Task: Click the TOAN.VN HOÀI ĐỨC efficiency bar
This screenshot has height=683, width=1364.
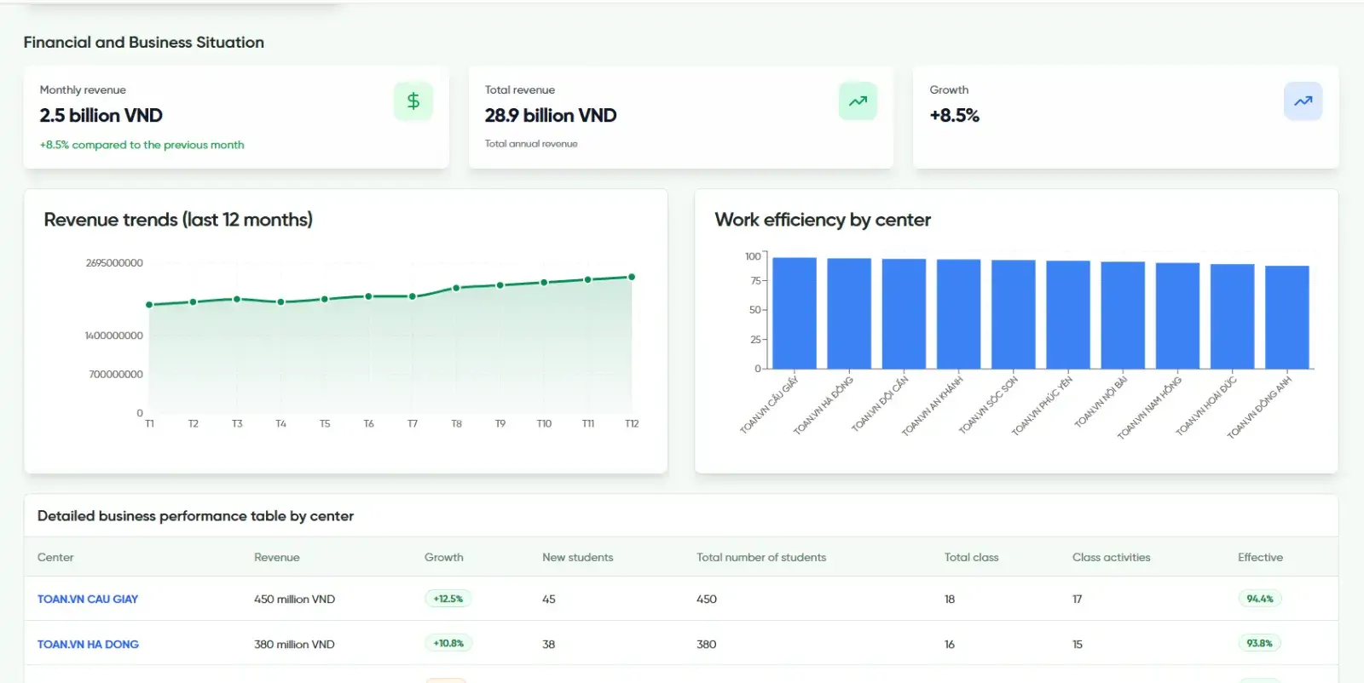Action: (x=1233, y=317)
